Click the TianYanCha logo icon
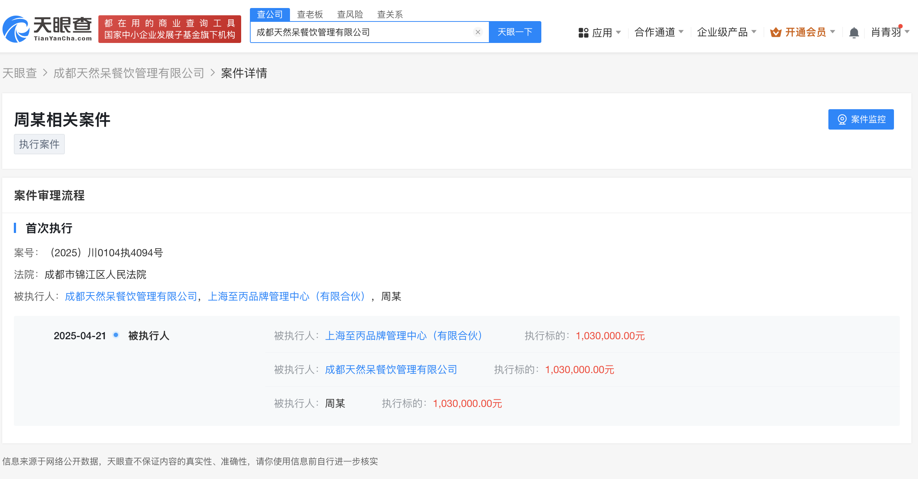The image size is (918, 479). coord(16,29)
